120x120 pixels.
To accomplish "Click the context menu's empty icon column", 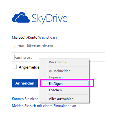I will (x=43, y=80).
